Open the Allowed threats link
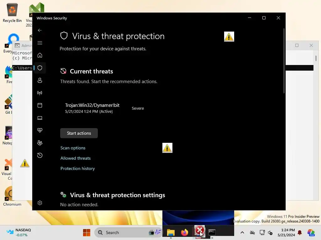 click(75, 158)
